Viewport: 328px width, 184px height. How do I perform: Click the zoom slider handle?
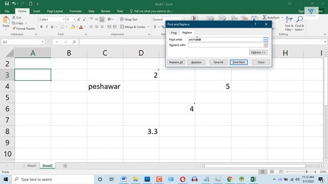coord(306,172)
